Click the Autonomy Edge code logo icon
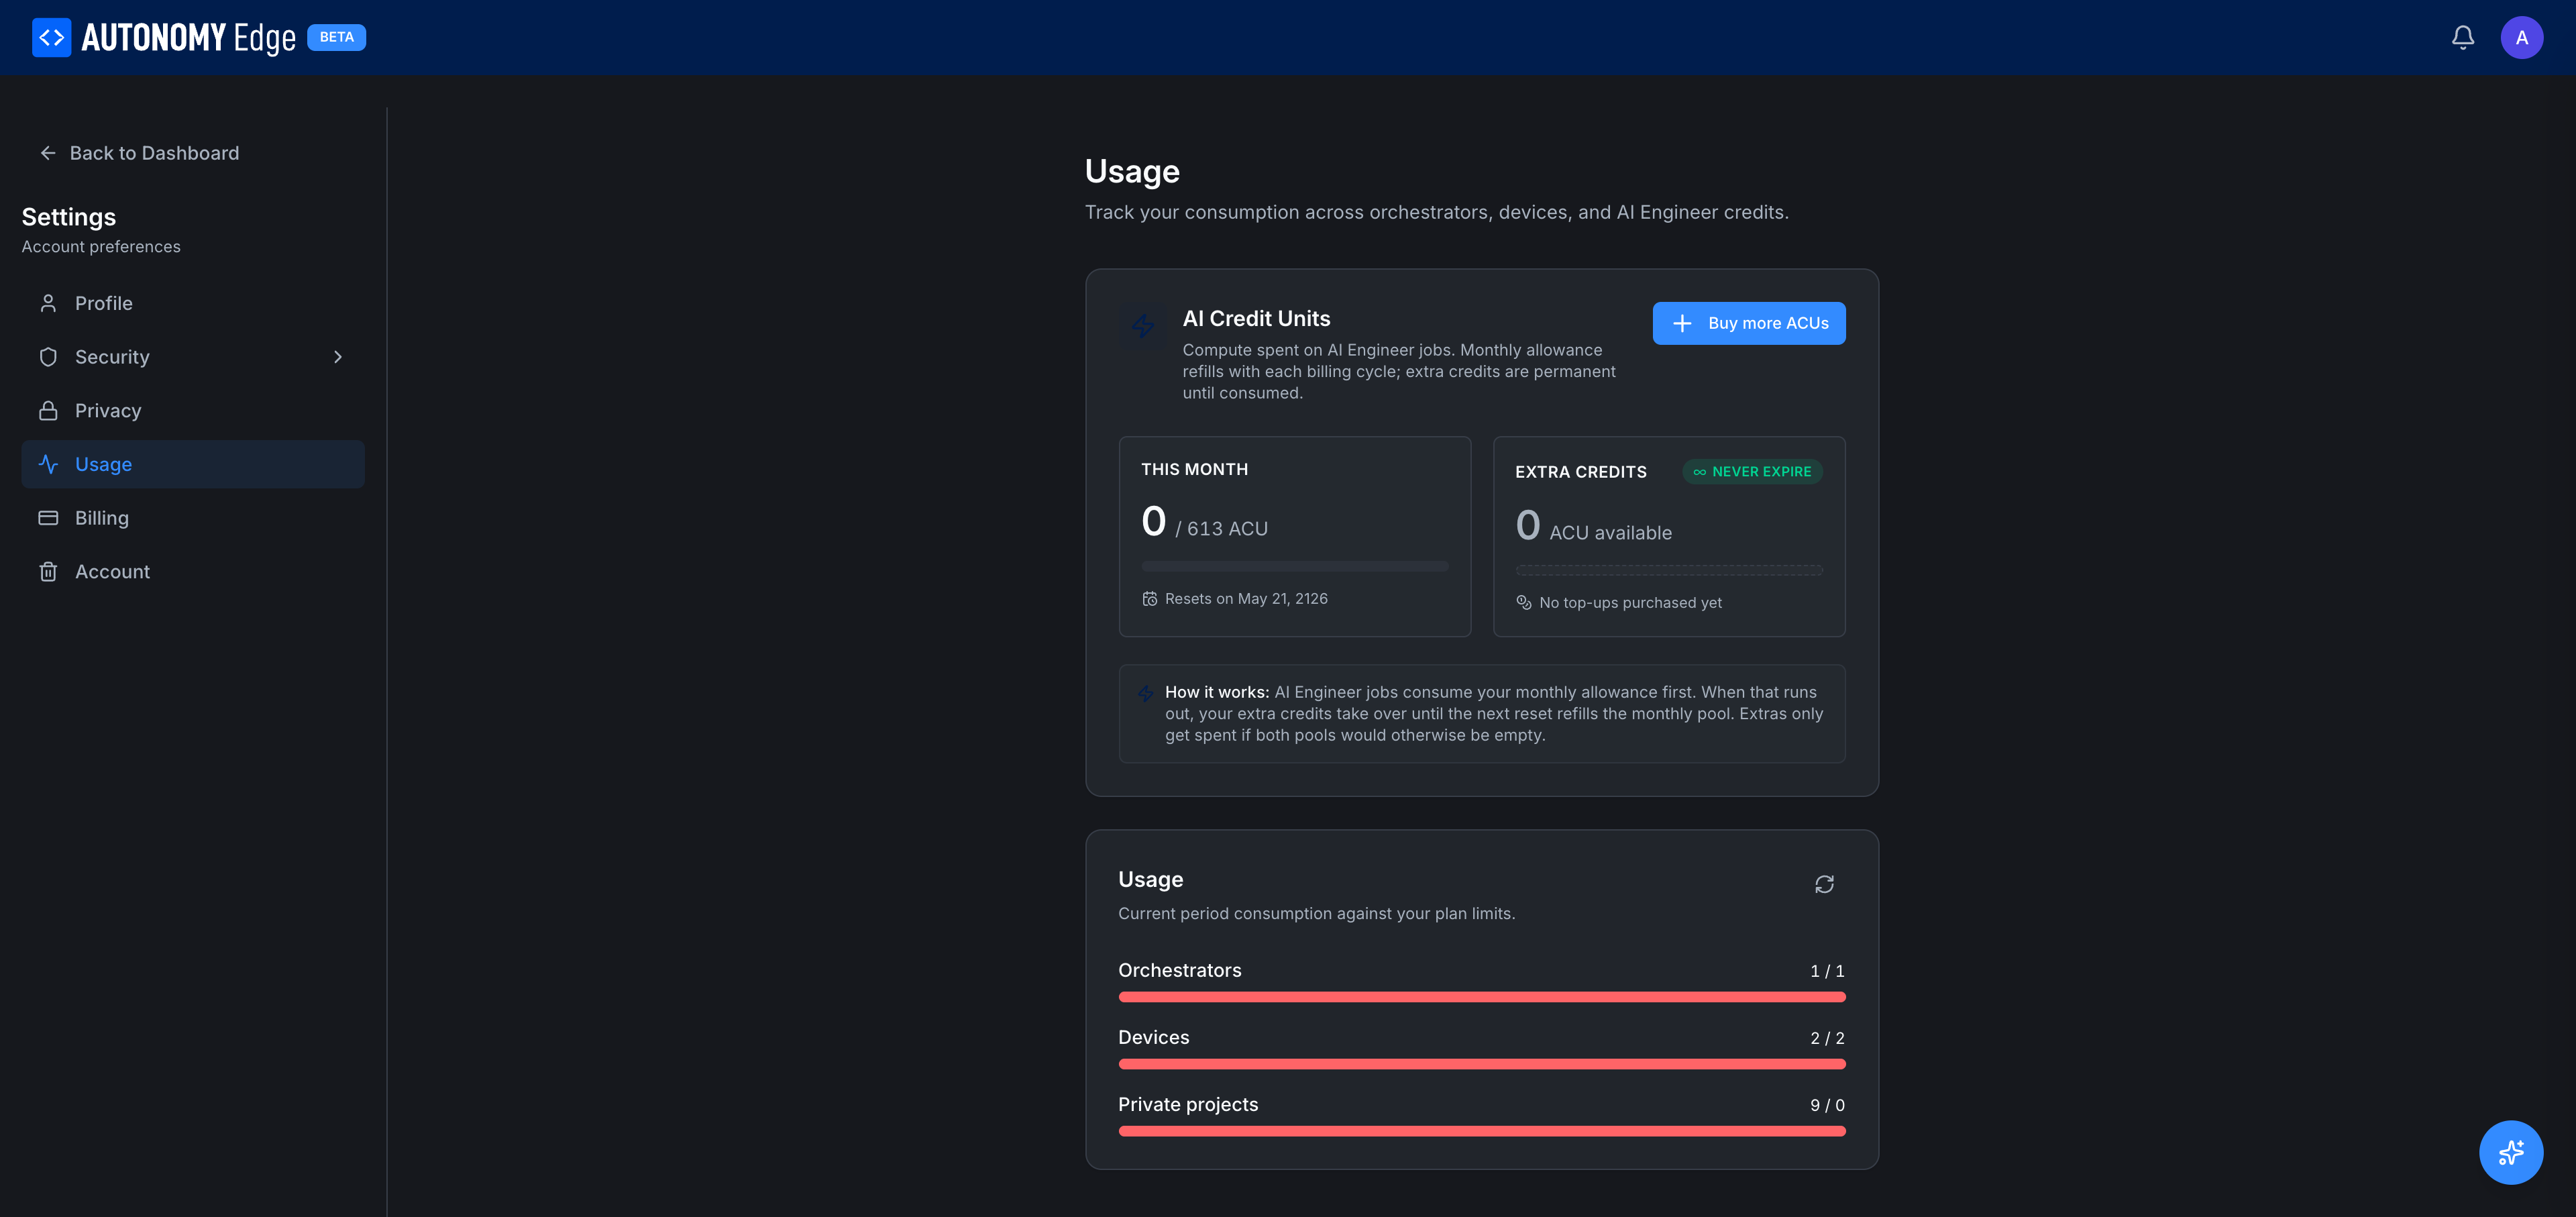Screen dimensions: 2576x1217 (x=51, y=37)
